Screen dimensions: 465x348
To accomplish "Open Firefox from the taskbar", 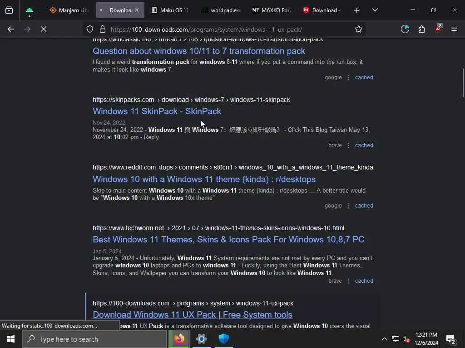I will point(179,339).
